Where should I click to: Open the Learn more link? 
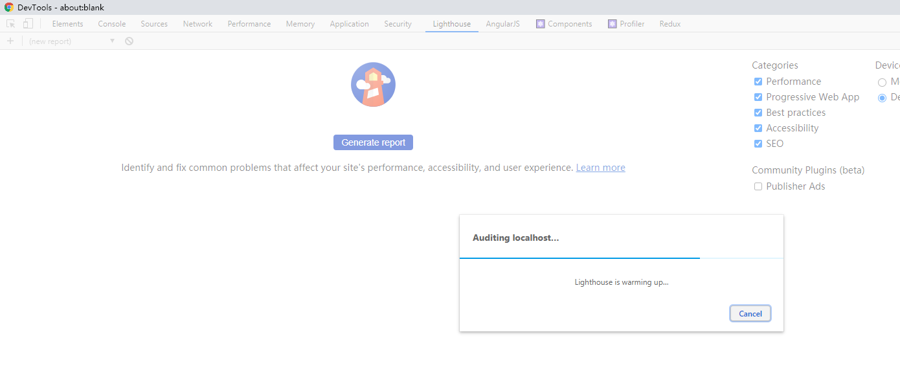tap(601, 168)
